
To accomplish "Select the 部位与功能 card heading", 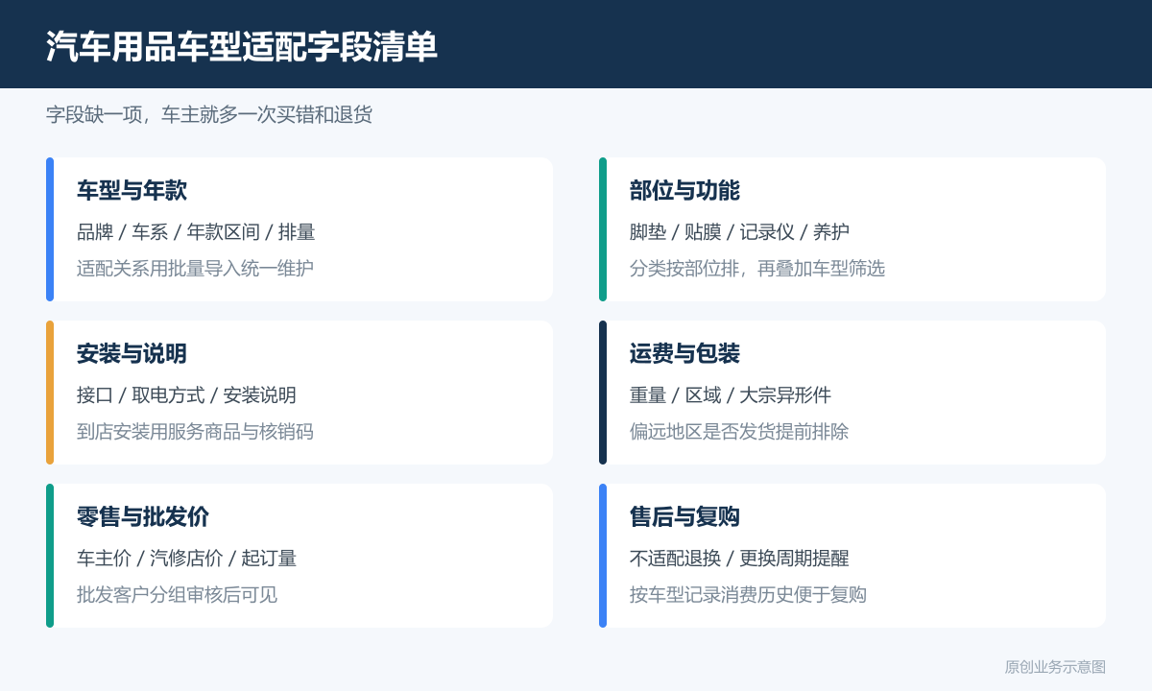I will pyautogui.click(x=684, y=190).
